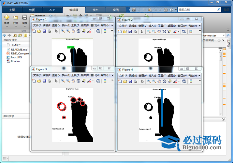
Task: Open Brush color dropdown in Figure 3 toolbar
Action: 93,81
